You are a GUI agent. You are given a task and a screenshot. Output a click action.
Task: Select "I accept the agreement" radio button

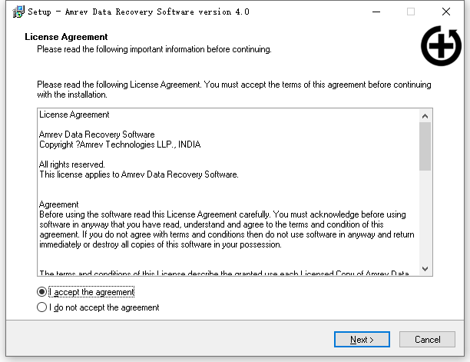[41, 292]
